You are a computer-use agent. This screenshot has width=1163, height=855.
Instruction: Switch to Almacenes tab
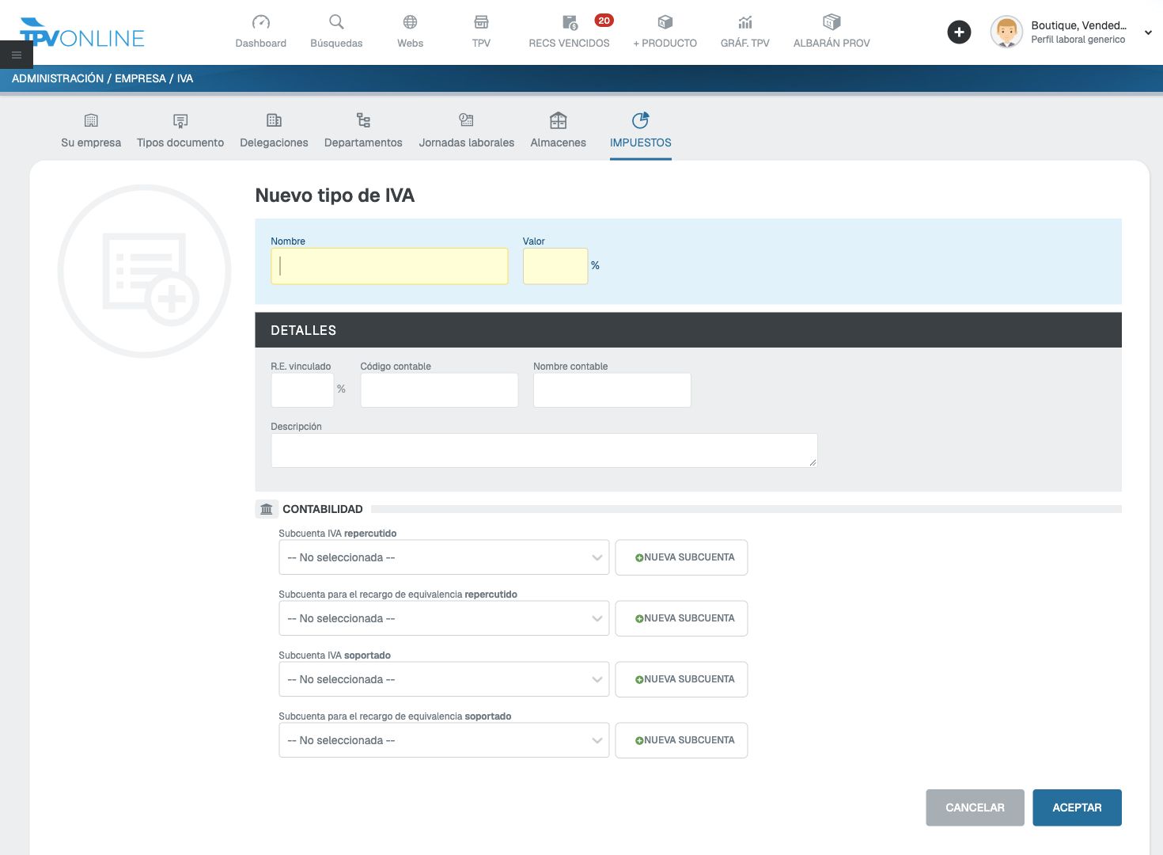tap(558, 131)
